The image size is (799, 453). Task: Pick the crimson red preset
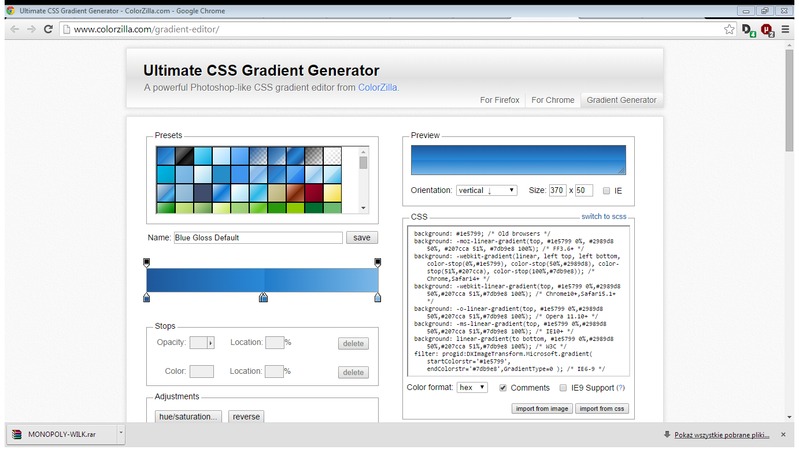[313, 193]
